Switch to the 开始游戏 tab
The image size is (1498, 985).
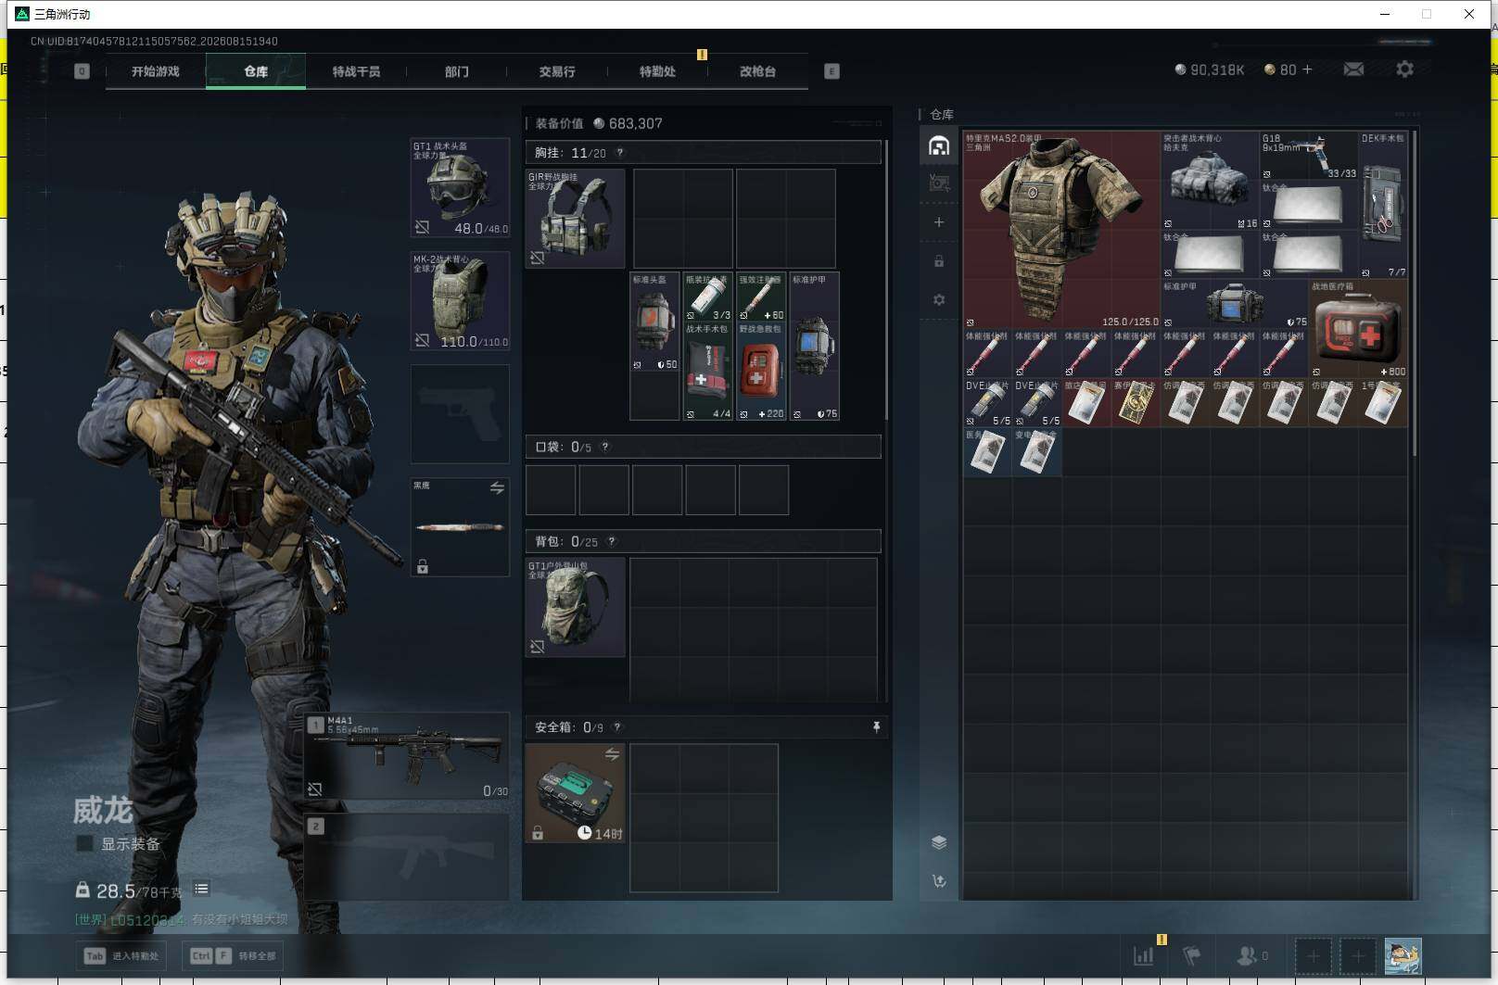156,71
